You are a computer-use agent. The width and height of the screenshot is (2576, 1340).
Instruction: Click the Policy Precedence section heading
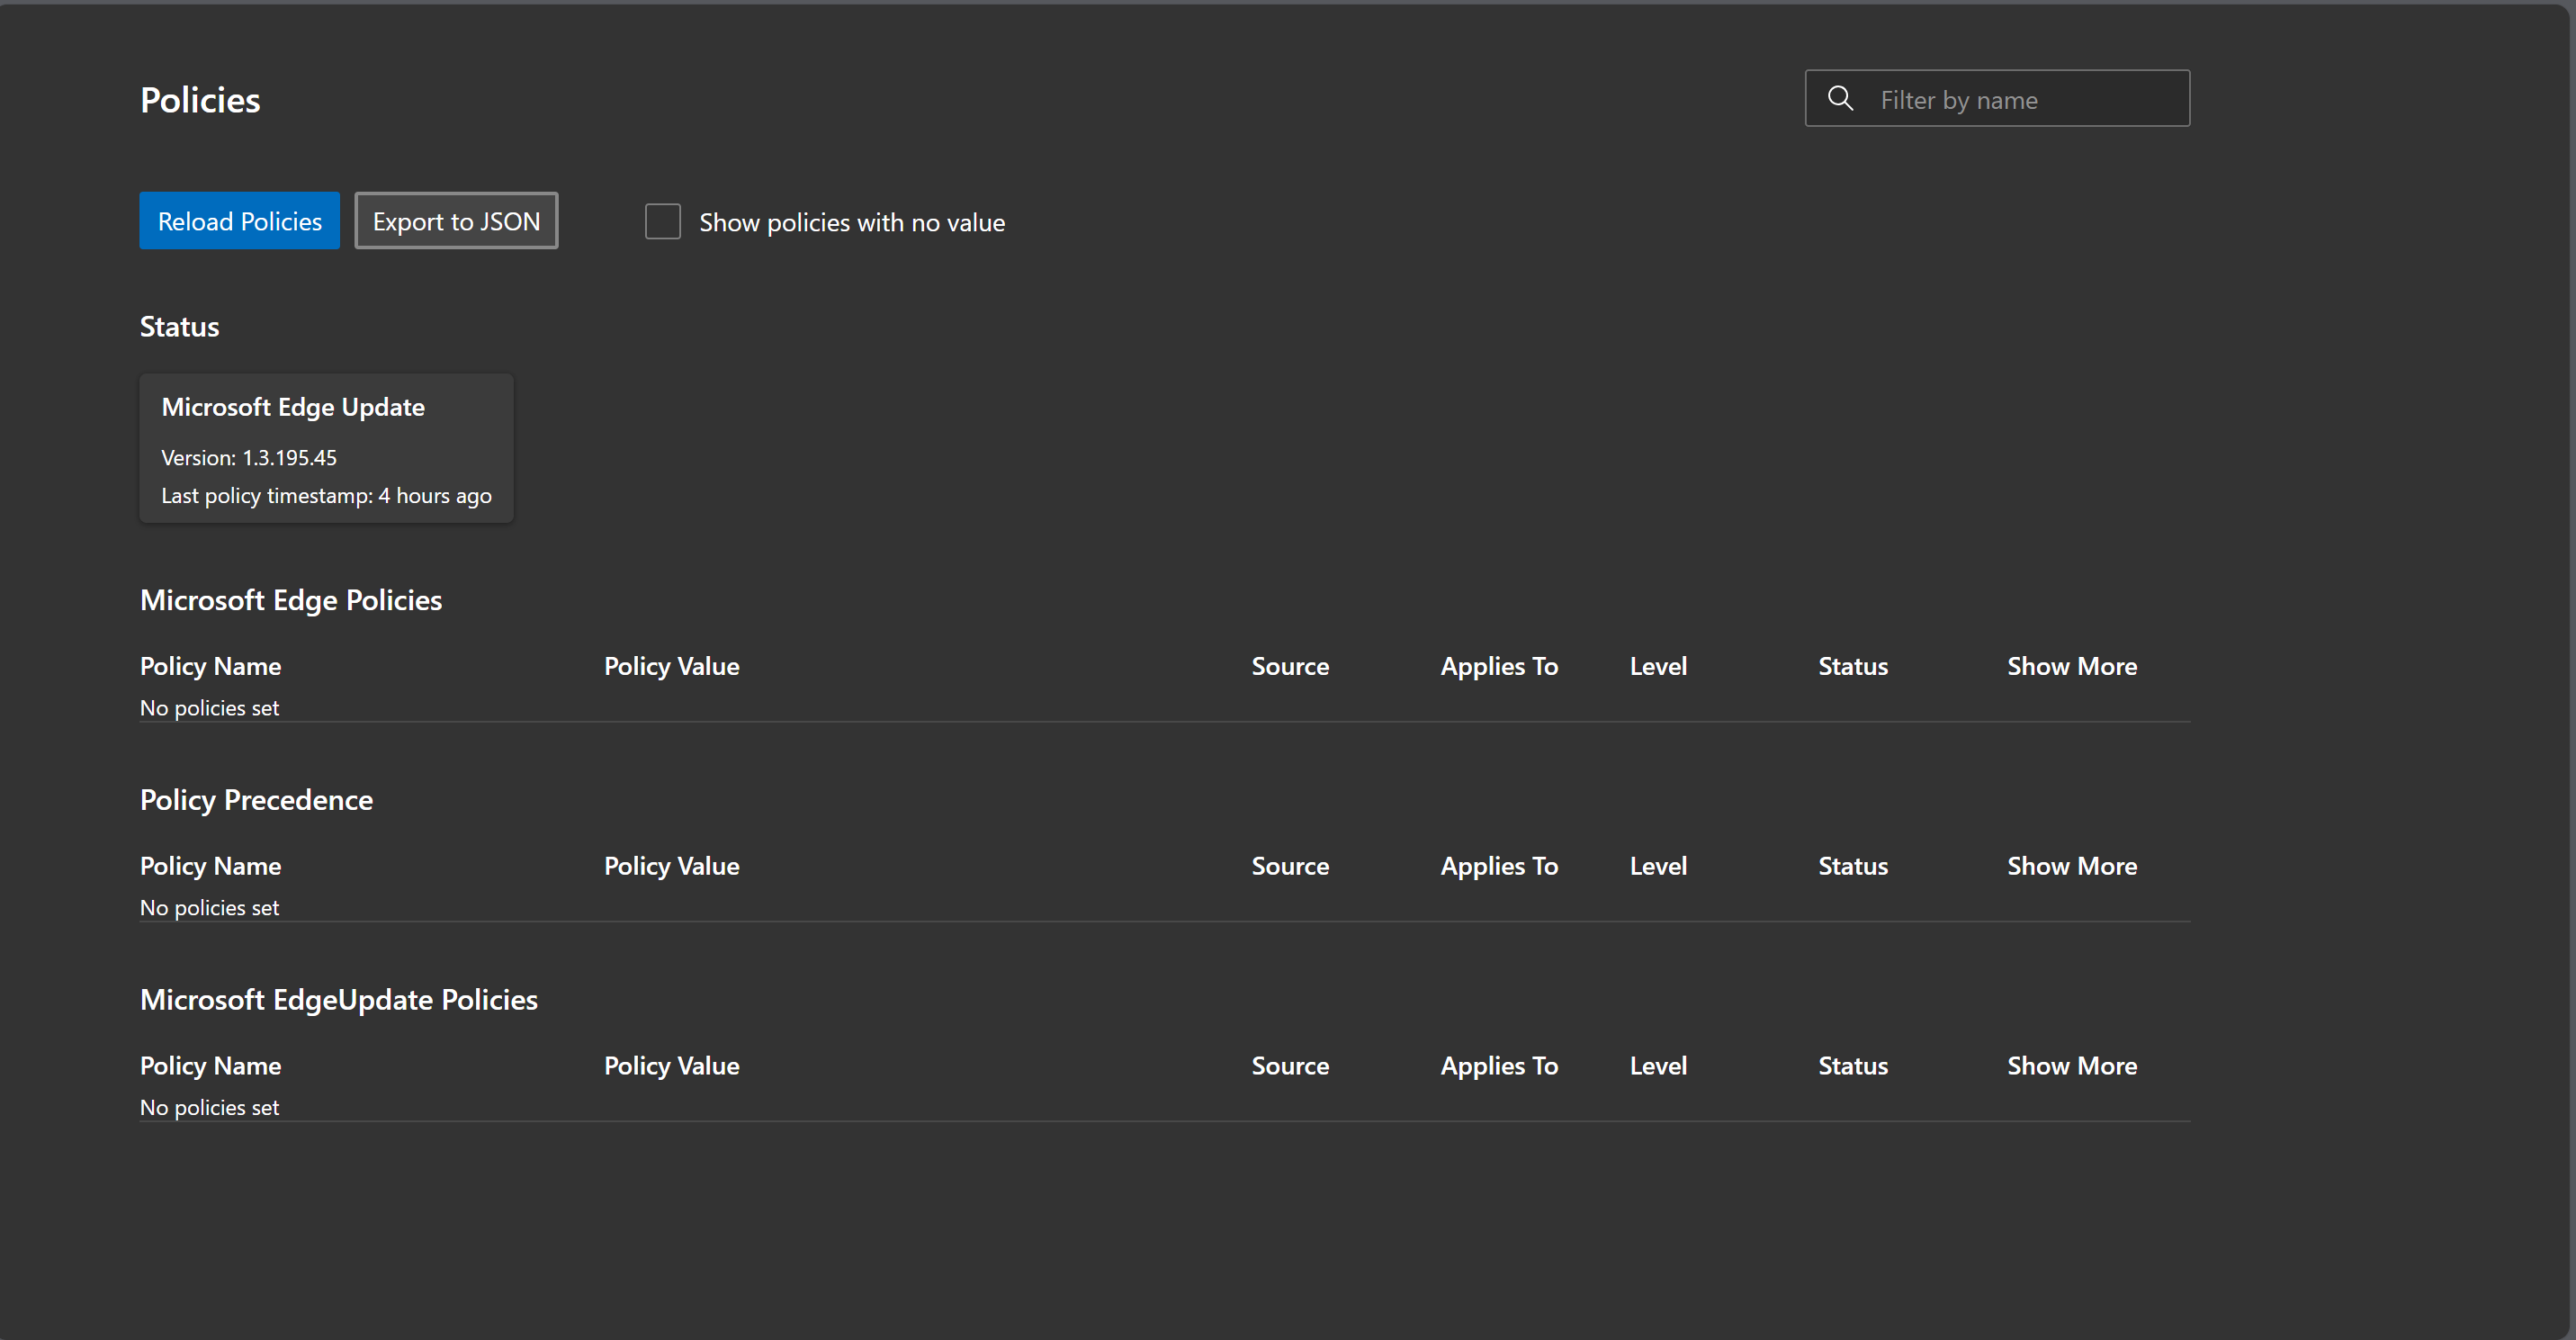tap(256, 800)
